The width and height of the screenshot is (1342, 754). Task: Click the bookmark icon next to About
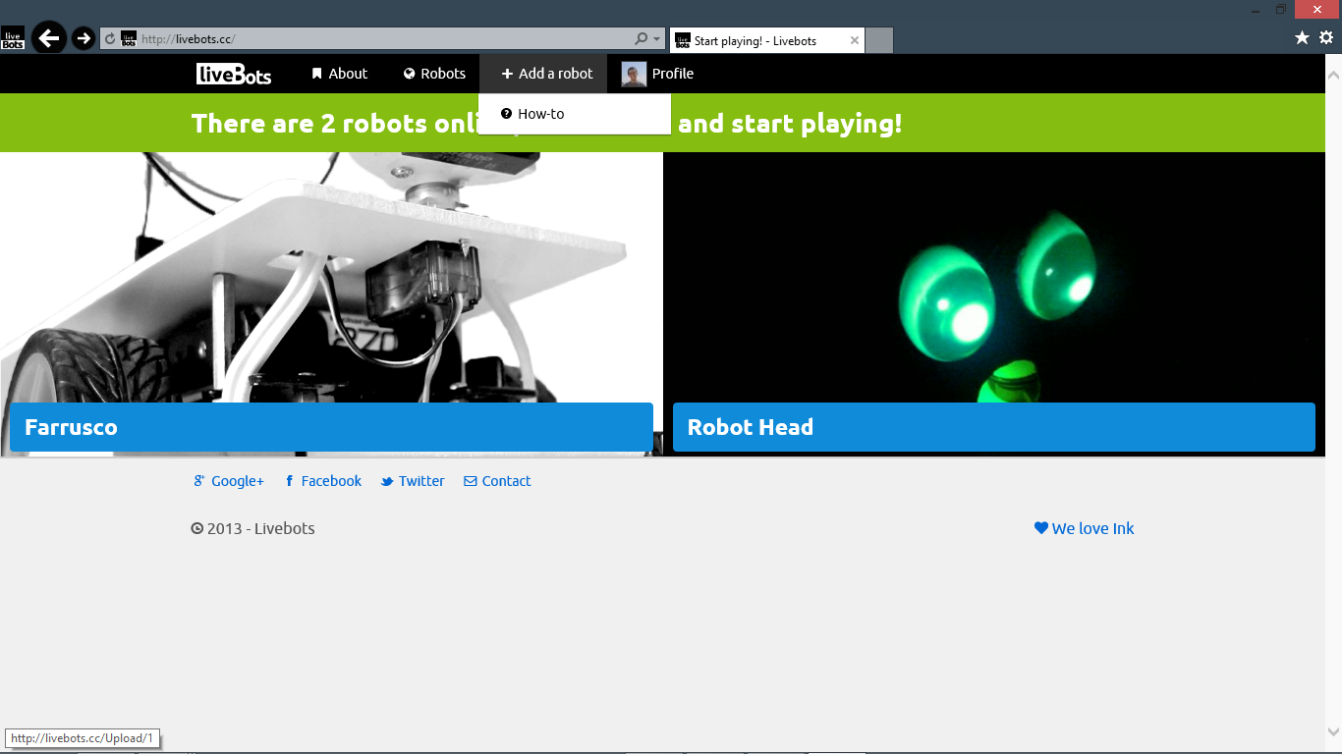click(315, 73)
